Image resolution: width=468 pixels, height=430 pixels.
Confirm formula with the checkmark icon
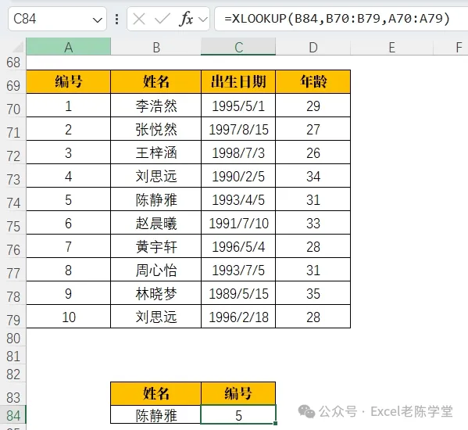[162, 19]
